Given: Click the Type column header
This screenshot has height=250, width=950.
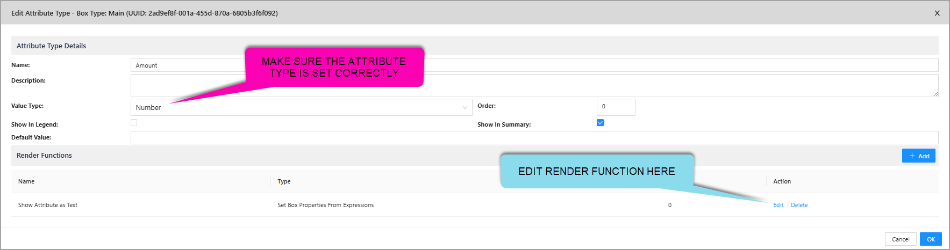Looking at the screenshot, I should [284, 181].
